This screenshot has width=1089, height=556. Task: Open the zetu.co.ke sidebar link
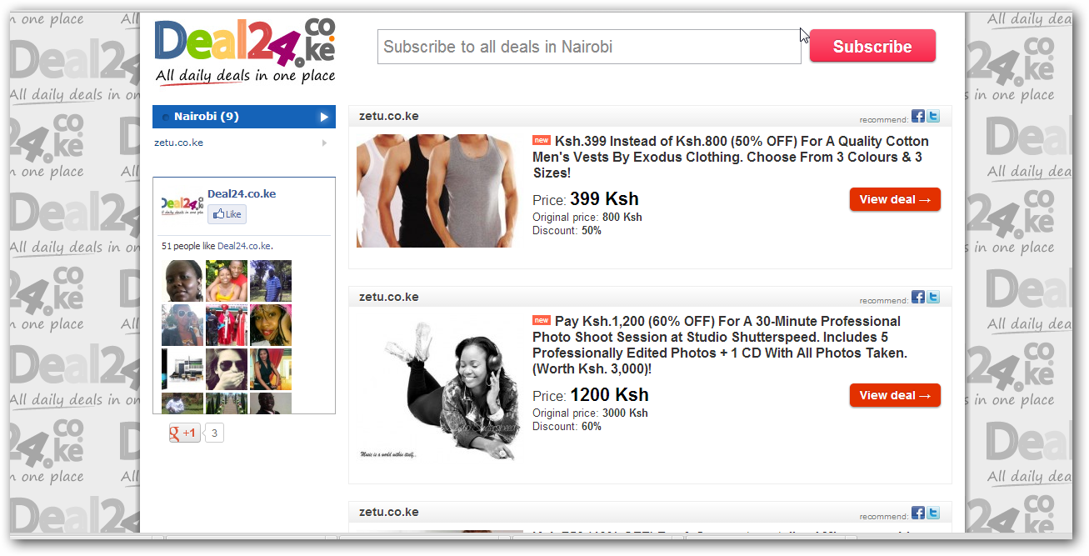179,143
